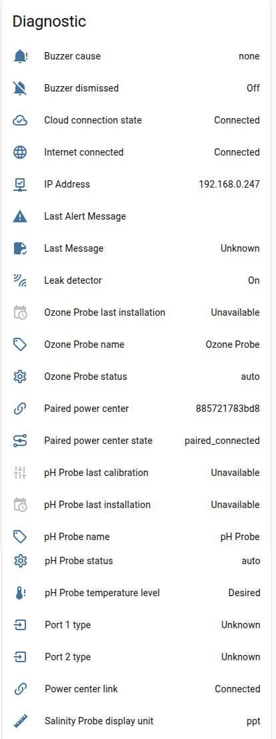Click the Last Message entry
Screen dimensions: 276x739
tap(136, 248)
